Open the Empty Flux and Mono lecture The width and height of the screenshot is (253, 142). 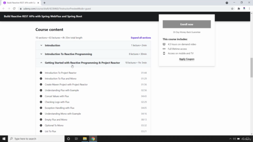point(56,120)
